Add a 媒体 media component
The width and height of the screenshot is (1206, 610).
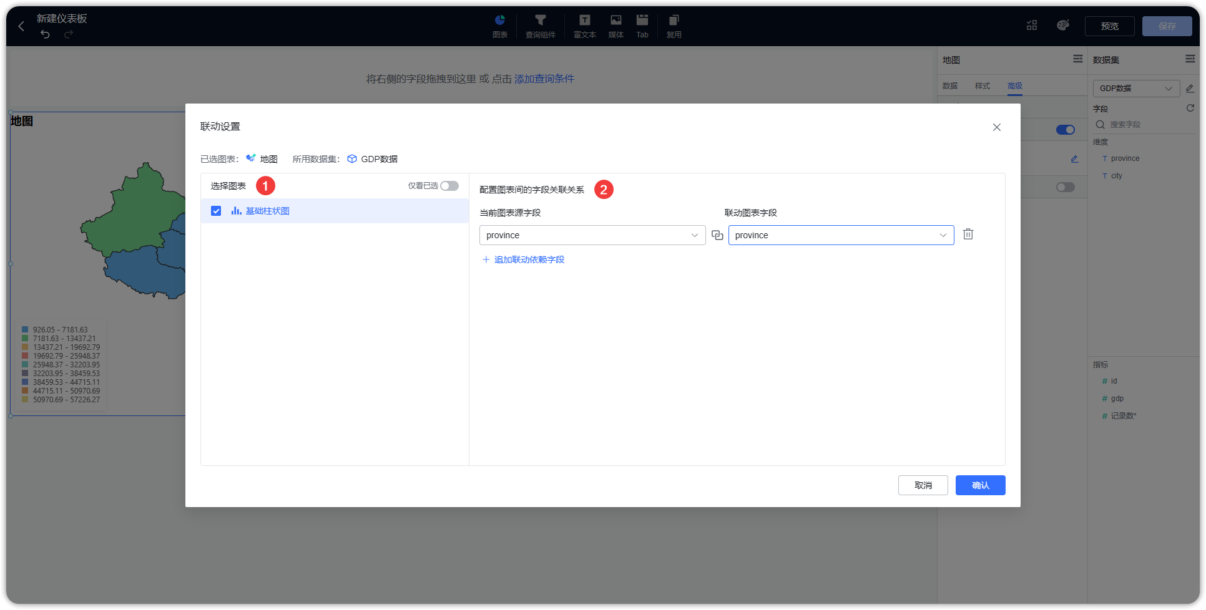(615, 25)
